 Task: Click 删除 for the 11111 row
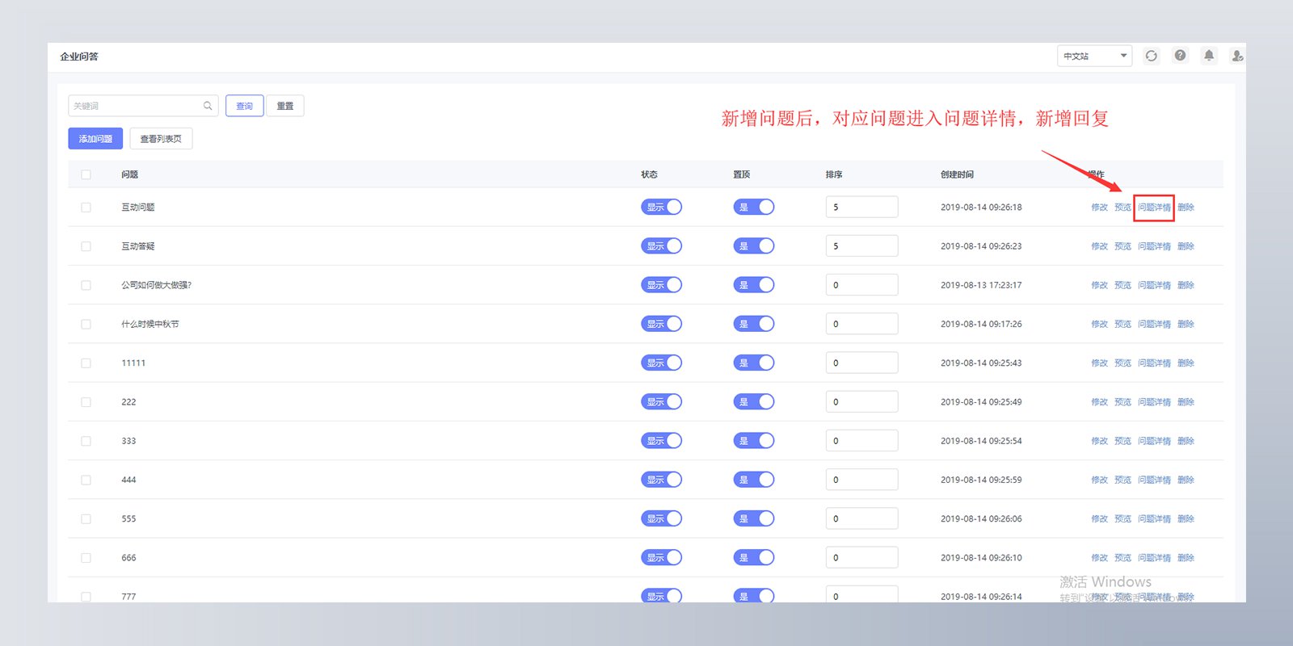tap(1186, 363)
